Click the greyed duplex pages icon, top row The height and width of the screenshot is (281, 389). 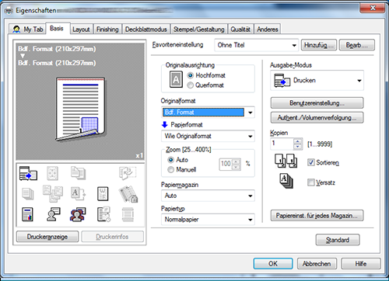[x=78, y=173]
